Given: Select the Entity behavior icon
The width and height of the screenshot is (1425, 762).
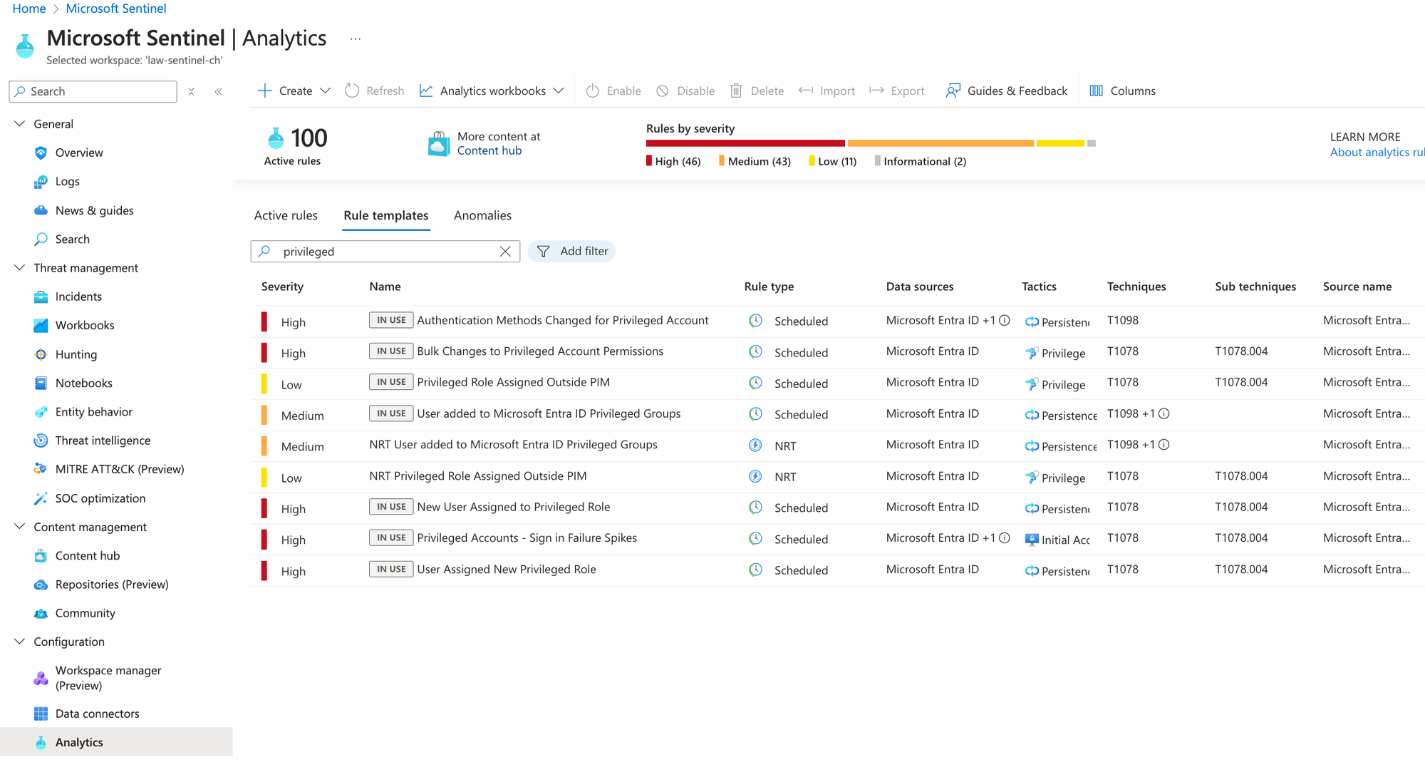Looking at the screenshot, I should click(x=41, y=412).
